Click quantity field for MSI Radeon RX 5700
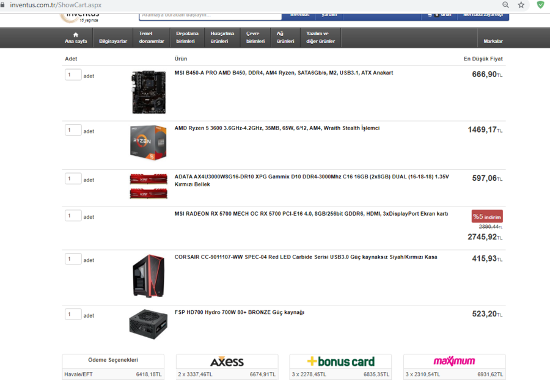The width and height of the screenshot is (550, 380). click(73, 216)
